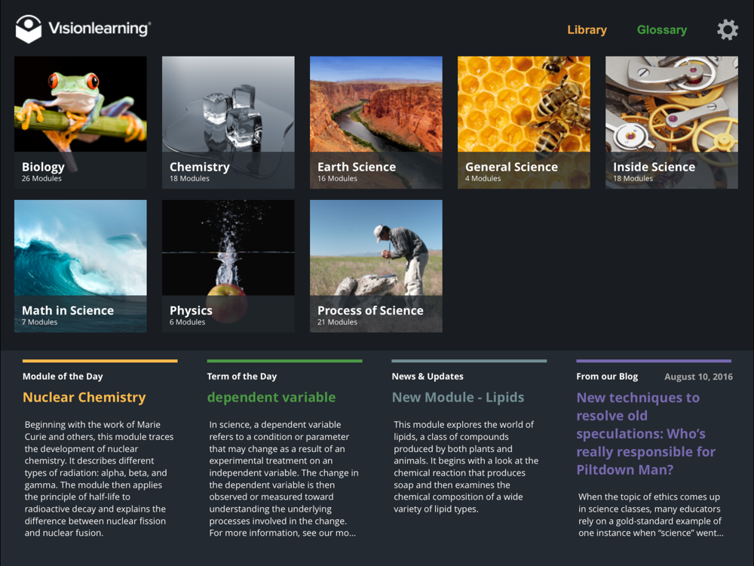Click the dependent variable definition paragraph
This screenshot has width=754, height=566.
tap(284, 478)
